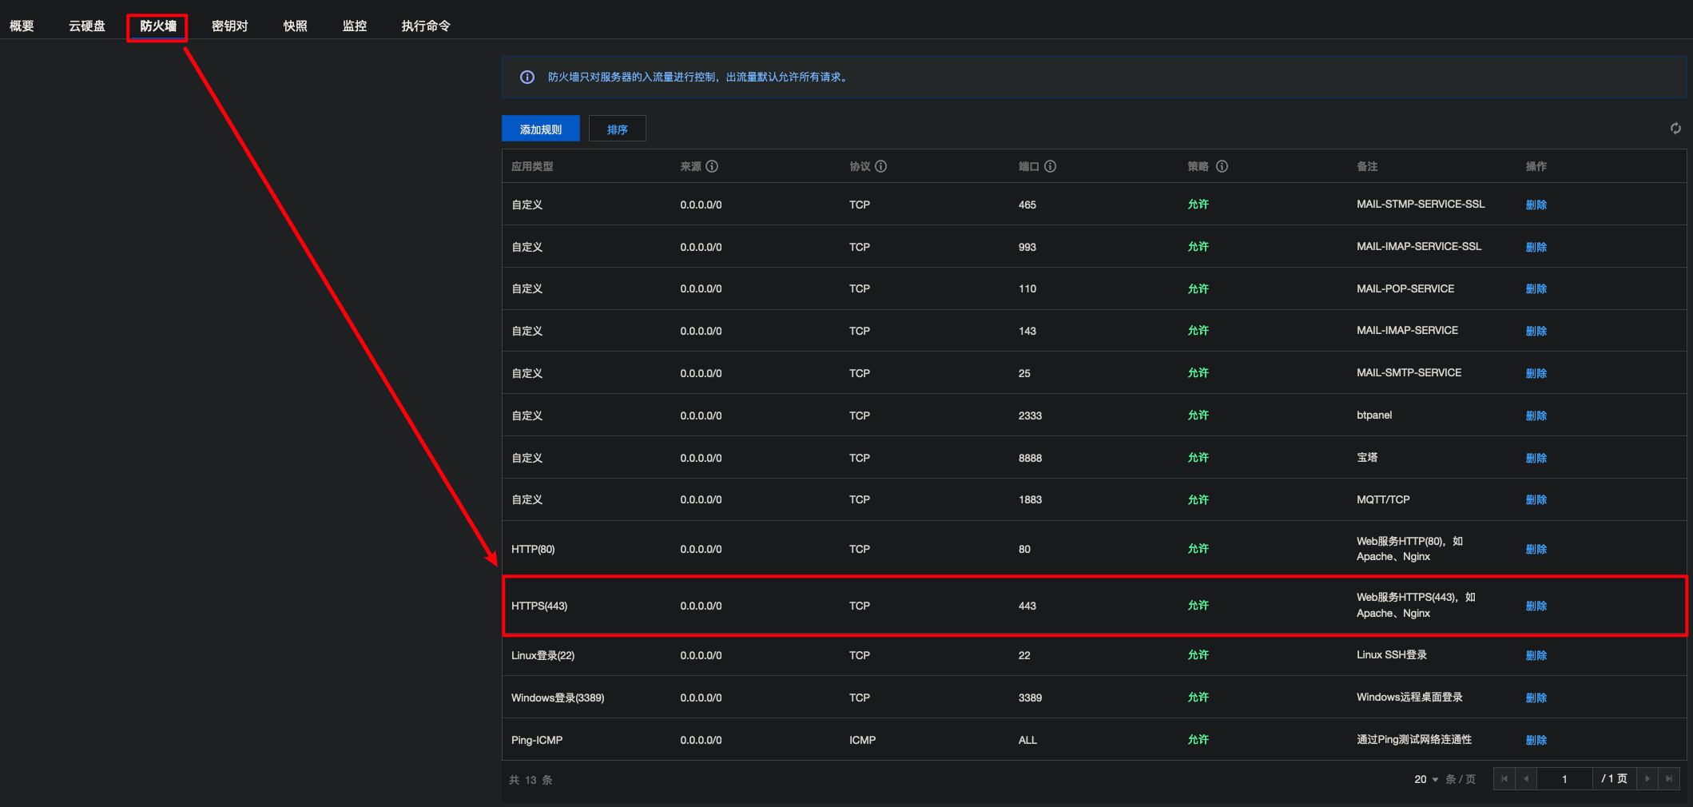Delete the MAIL-STMP-SERVICE-SSL rule on port 465
Screen dimensions: 1693x807
click(1536, 205)
